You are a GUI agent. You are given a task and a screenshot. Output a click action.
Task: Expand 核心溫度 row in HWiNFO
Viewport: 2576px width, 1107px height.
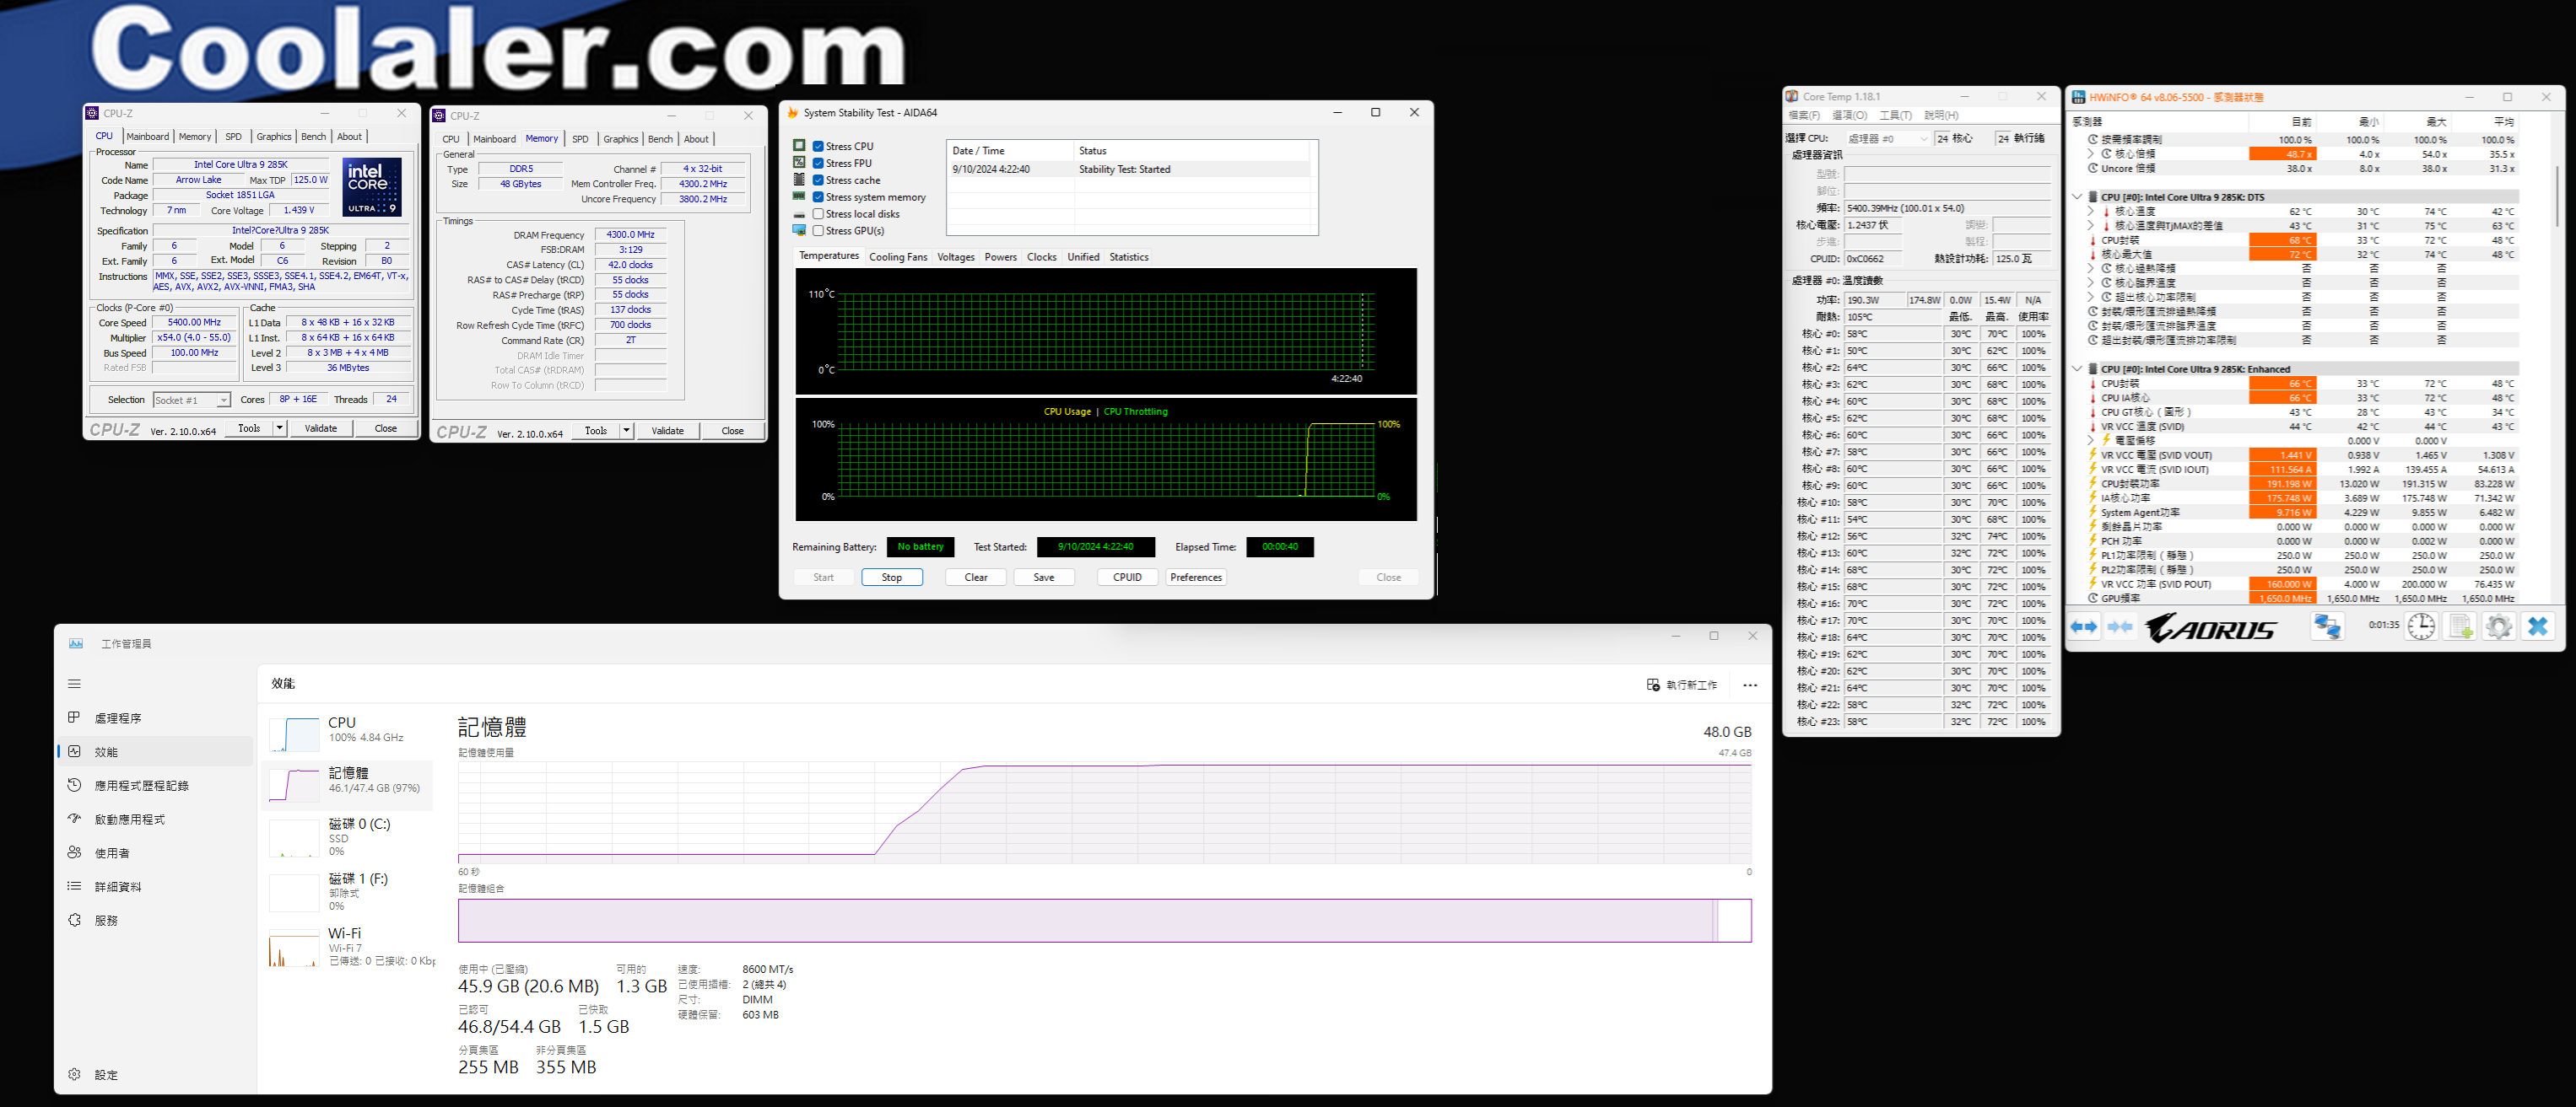2090,212
